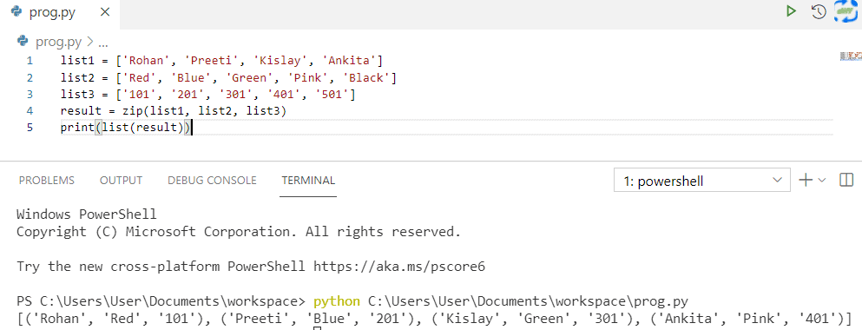Click the yellow 'python' command in terminal

pyautogui.click(x=337, y=300)
